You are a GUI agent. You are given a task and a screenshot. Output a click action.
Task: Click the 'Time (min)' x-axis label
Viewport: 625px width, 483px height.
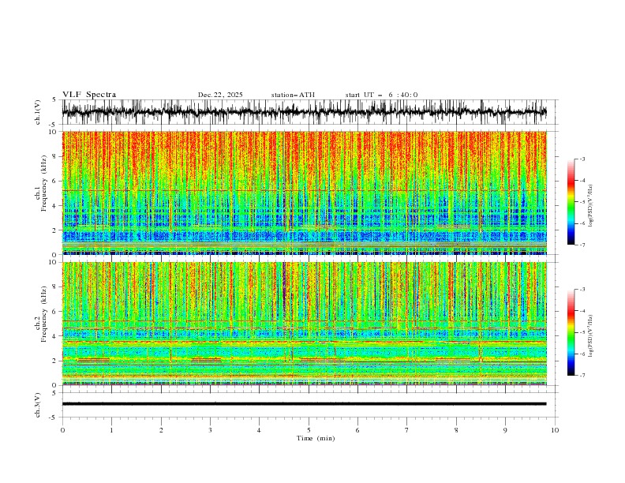pyautogui.click(x=316, y=438)
